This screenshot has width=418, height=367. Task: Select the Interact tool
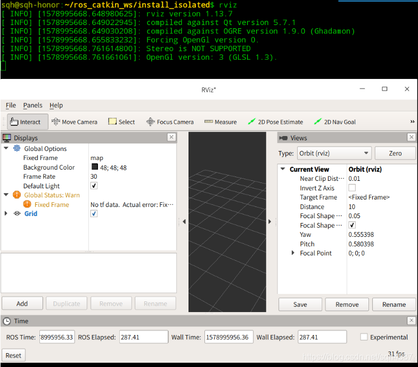pos(28,122)
